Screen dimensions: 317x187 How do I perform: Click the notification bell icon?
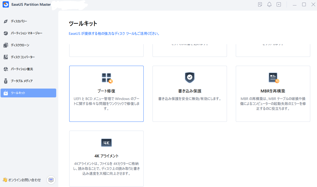[x=269, y=4]
